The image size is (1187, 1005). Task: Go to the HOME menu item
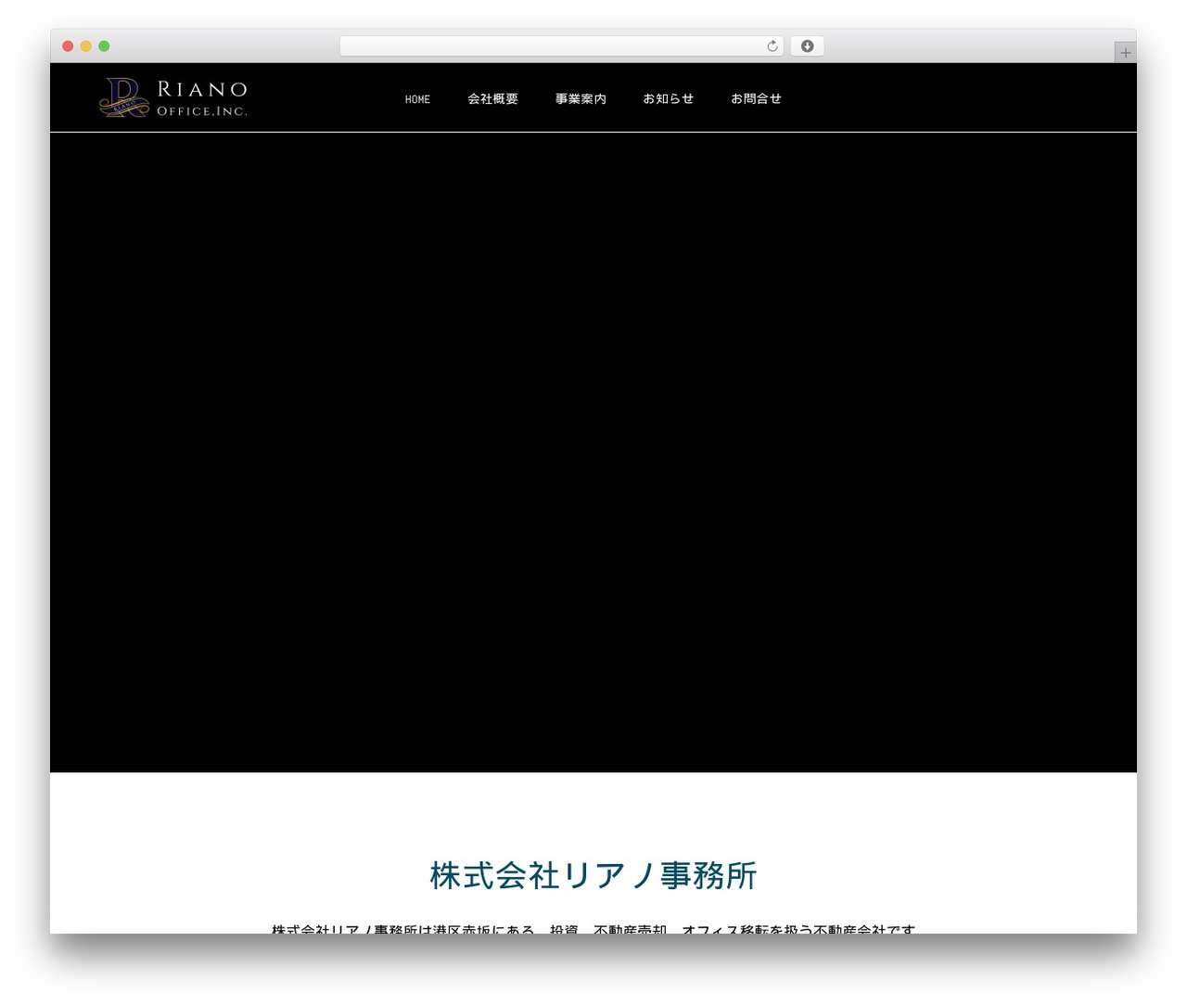pyautogui.click(x=417, y=99)
